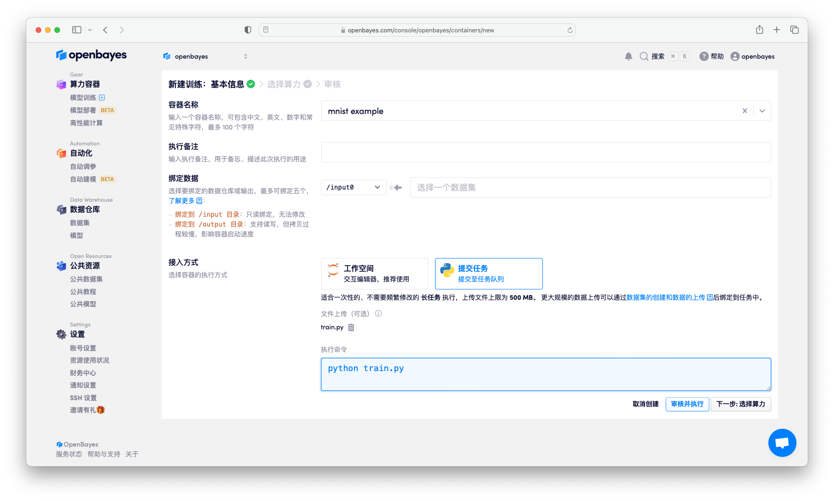Open the search magnifier icon

(644, 56)
